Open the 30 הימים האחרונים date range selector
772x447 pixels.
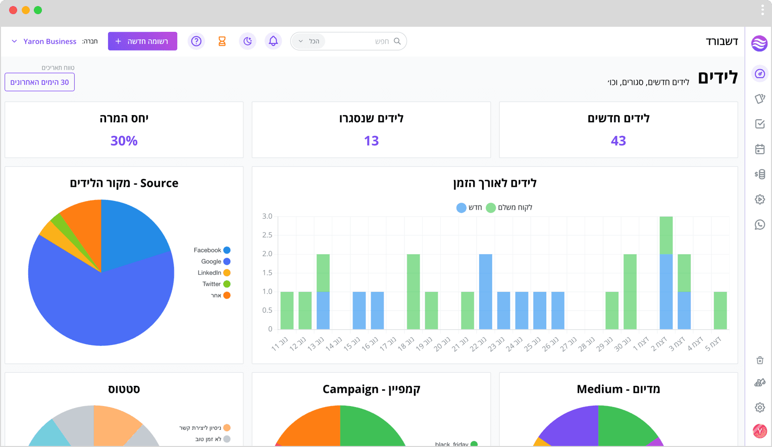click(40, 82)
